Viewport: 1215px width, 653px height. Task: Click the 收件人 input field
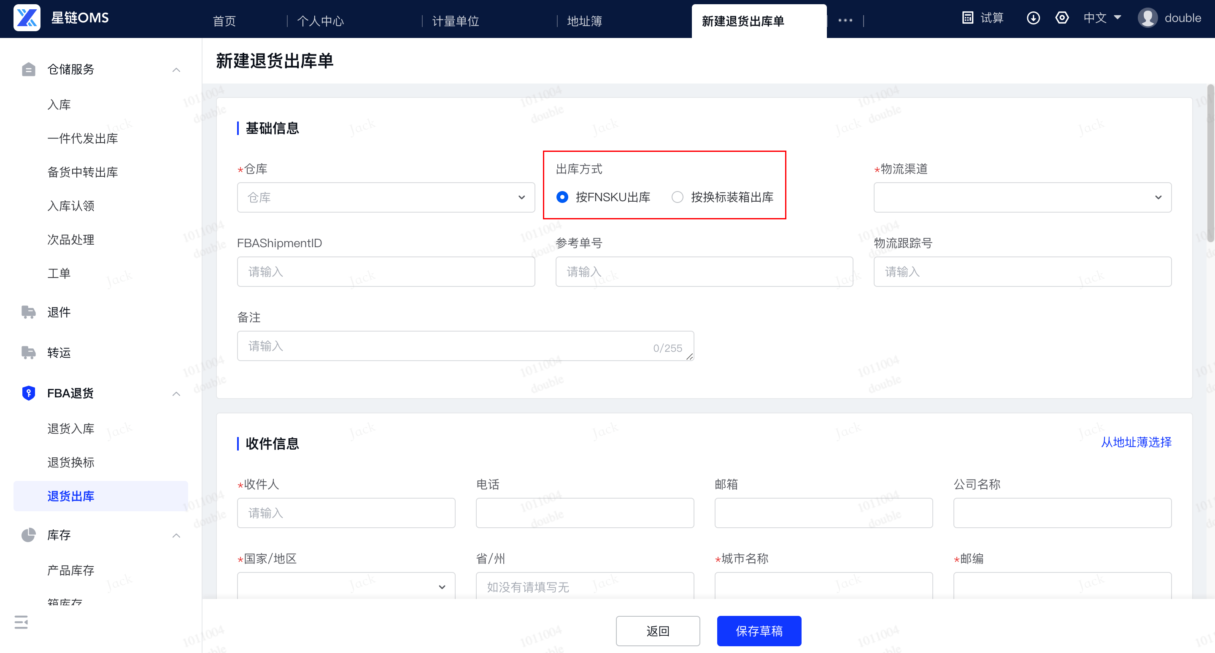[x=346, y=513]
